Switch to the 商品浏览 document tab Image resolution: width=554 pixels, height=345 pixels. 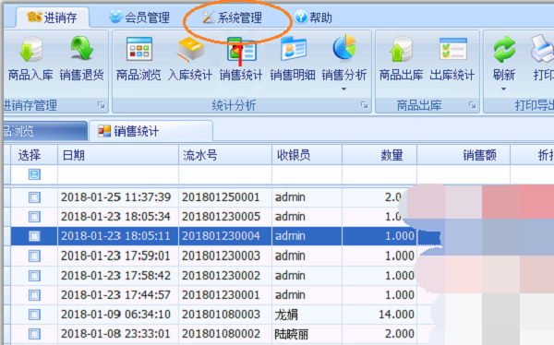(44, 131)
